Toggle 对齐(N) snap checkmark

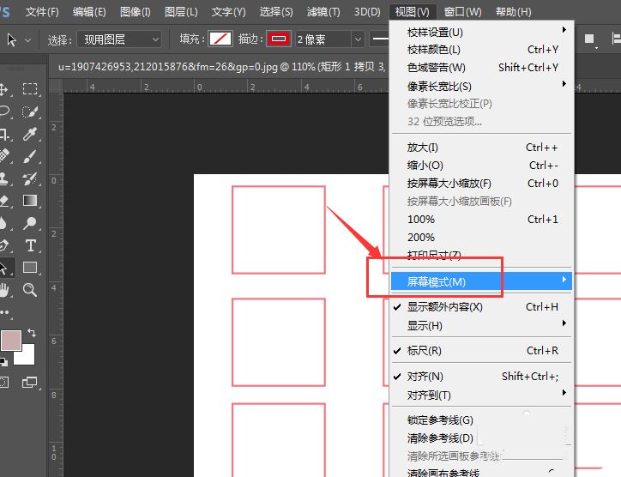[481, 376]
